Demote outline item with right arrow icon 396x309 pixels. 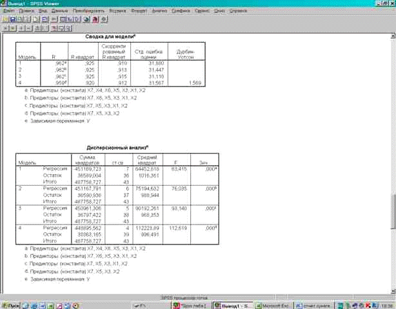[13, 29]
